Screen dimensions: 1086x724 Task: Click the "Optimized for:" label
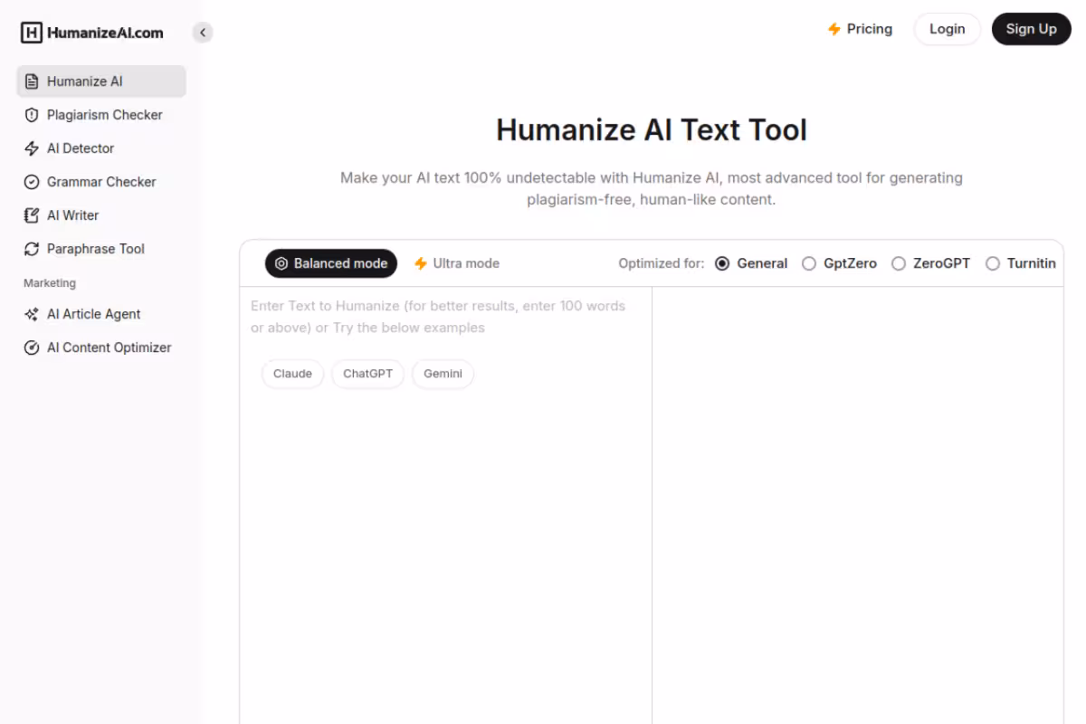pyautogui.click(x=662, y=263)
